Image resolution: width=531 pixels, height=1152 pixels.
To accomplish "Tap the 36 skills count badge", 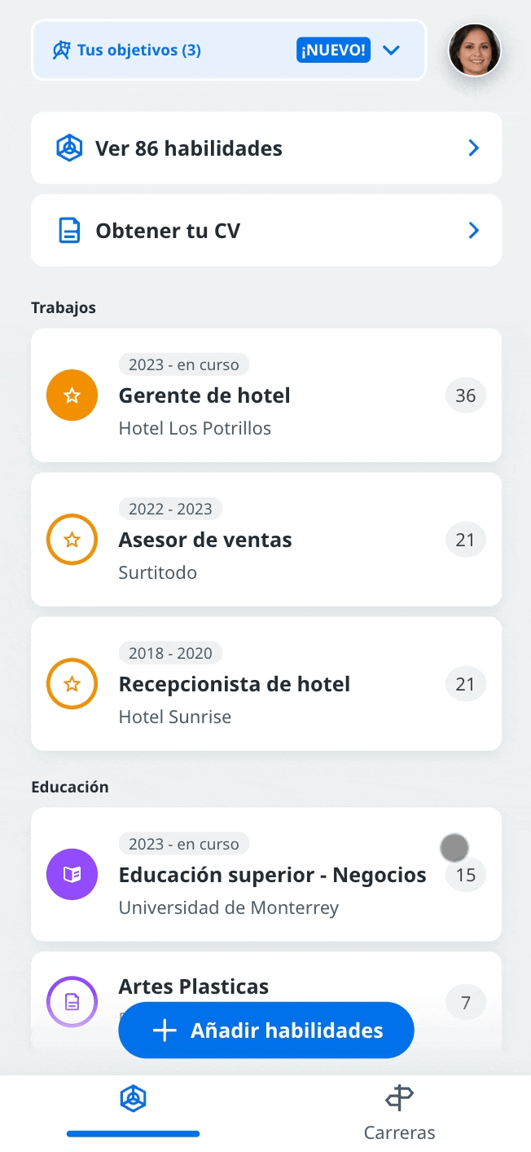I will pos(466,395).
